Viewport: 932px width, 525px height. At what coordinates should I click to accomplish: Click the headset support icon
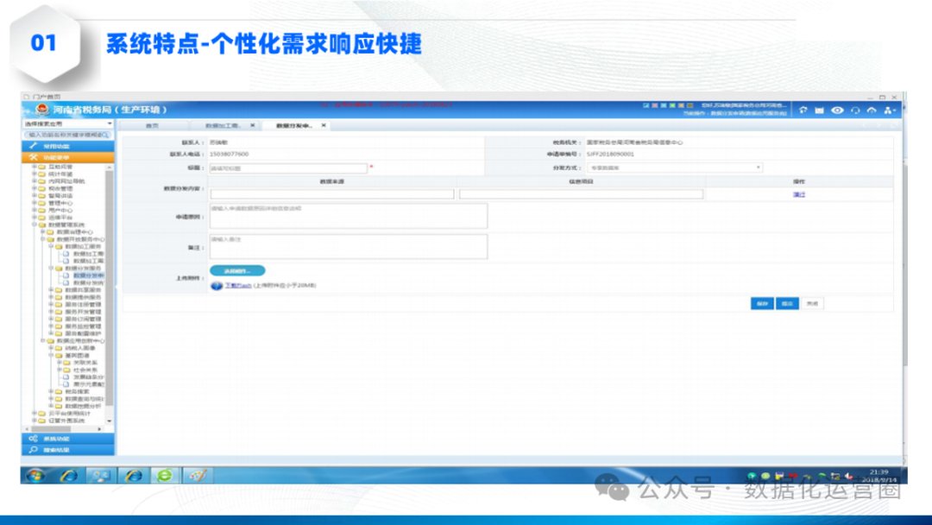854,110
